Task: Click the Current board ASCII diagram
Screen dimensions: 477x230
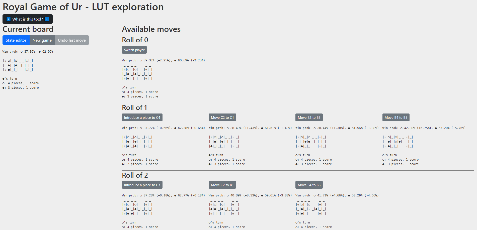Action: pos(18,65)
